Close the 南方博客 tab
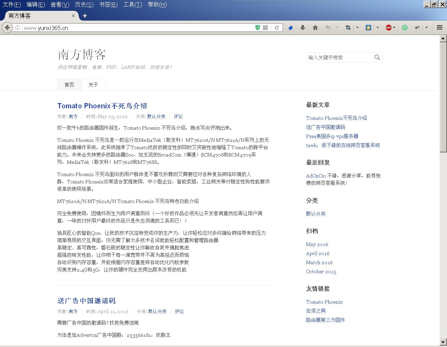The height and width of the screenshot is (347, 447). (x=73, y=16)
